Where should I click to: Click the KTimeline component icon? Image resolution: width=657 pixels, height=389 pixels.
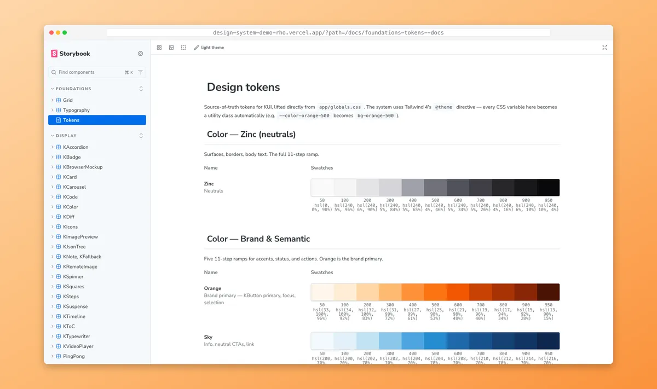click(x=59, y=316)
